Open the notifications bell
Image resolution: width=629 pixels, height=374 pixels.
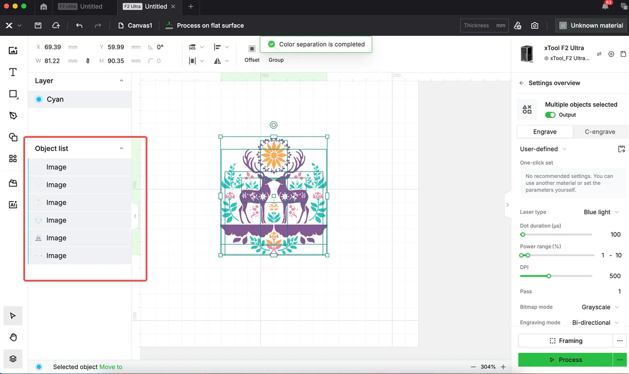pos(605,6)
